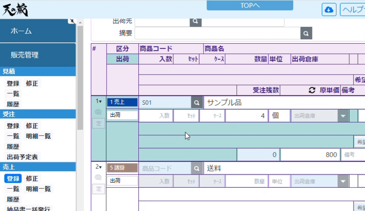Open the 出荷 selector in row 2
365x211 pixels.
pos(122,181)
